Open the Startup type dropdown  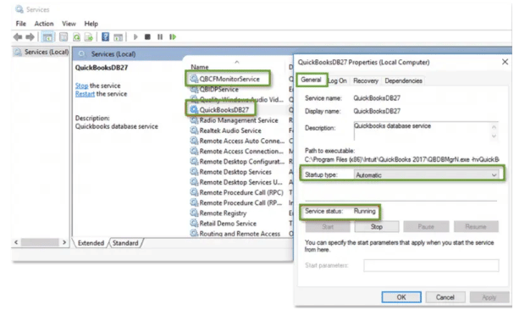426,174
